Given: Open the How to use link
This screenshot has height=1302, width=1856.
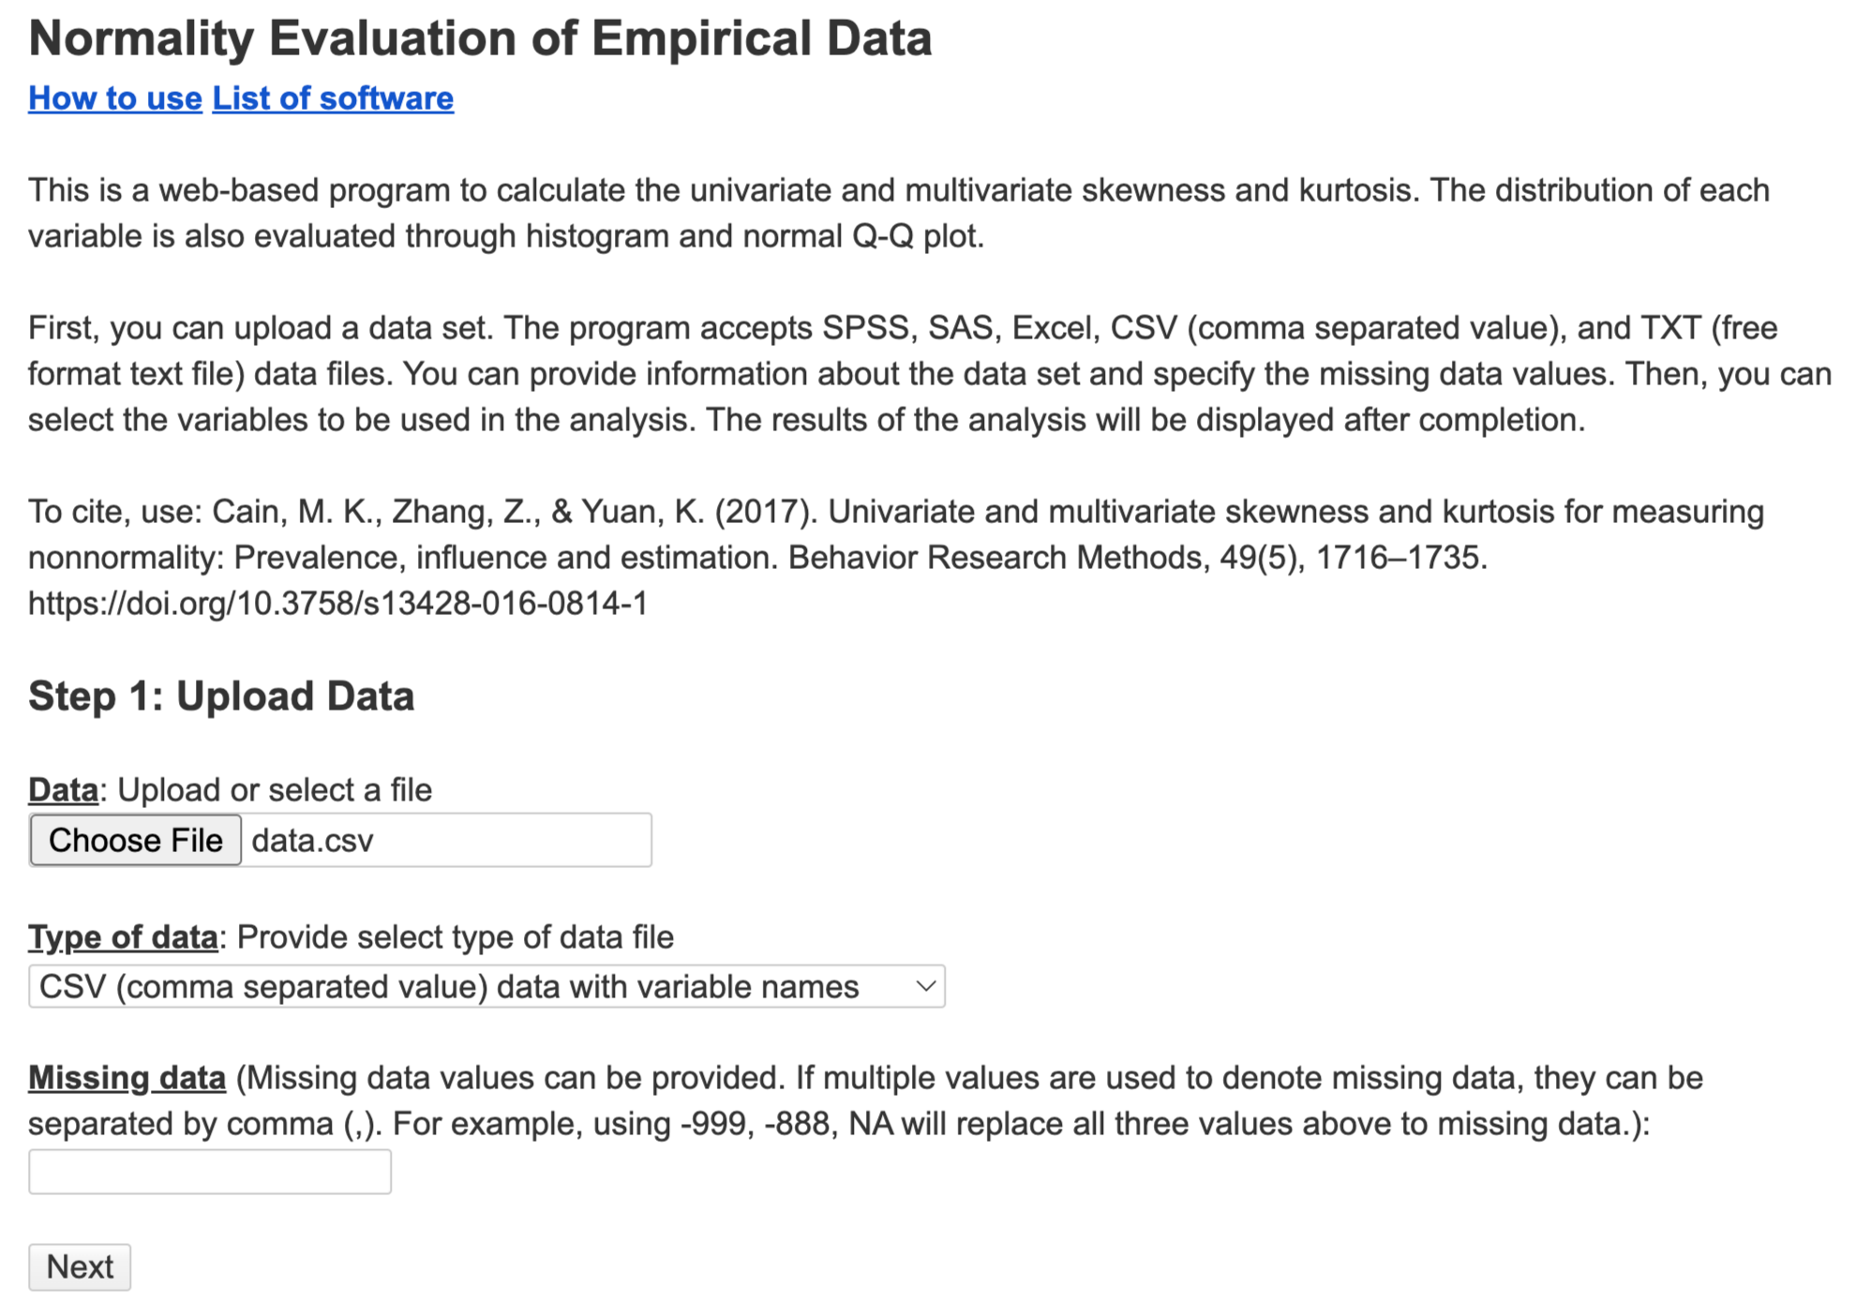Looking at the screenshot, I should pos(114,98).
